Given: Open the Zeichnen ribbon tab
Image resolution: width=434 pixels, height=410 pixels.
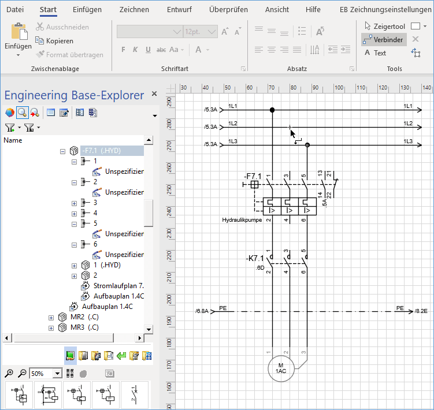Looking at the screenshot, I should coord(134,10).
